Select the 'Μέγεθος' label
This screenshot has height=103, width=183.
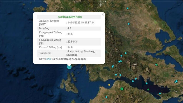(x=44, y=28)
